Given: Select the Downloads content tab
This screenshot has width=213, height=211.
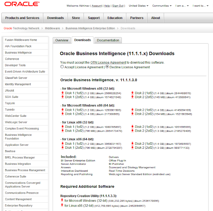Looking at the screenshot, I should [83, 40].
